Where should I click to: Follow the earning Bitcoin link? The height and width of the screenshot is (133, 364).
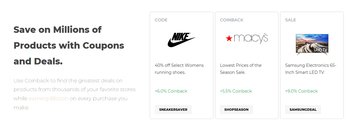pyautogui.click(x=48, y=98)
